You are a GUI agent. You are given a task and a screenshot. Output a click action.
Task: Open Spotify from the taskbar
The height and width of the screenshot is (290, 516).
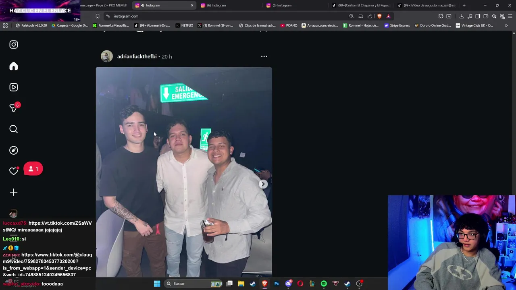[324, 284]
